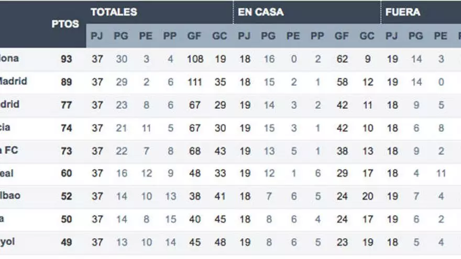Viewport: 461px width, 259px height.
Task: Click the 93 points value in first row
Action: click(66, 59)
